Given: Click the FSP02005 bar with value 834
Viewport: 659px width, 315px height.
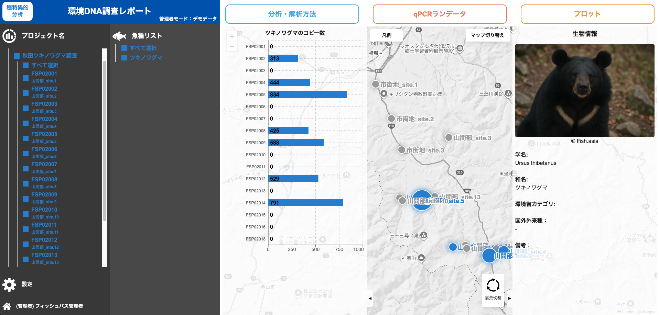Looking at the screenshot, I should tap(307, 94).
